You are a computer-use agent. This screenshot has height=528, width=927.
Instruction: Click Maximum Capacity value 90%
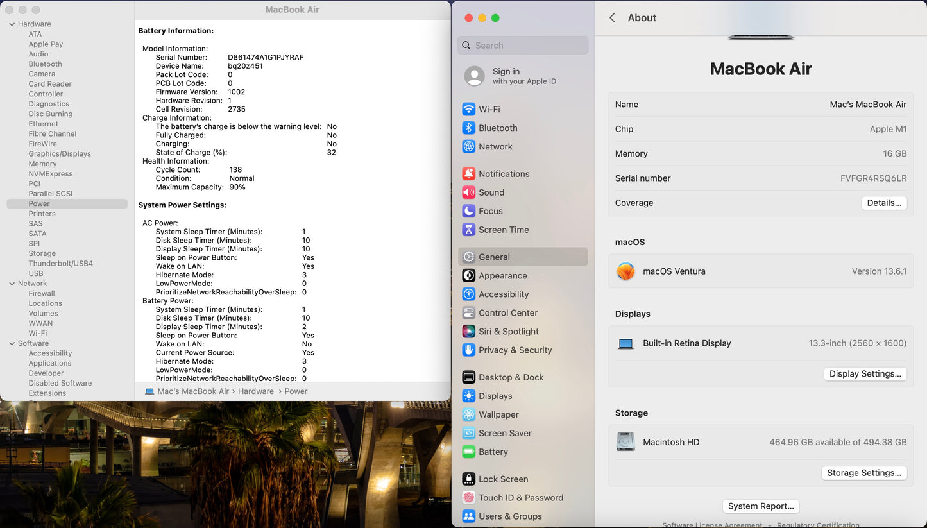[x=237, y=187]
